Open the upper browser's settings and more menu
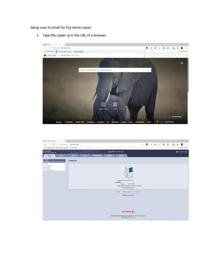 (186, 48)
